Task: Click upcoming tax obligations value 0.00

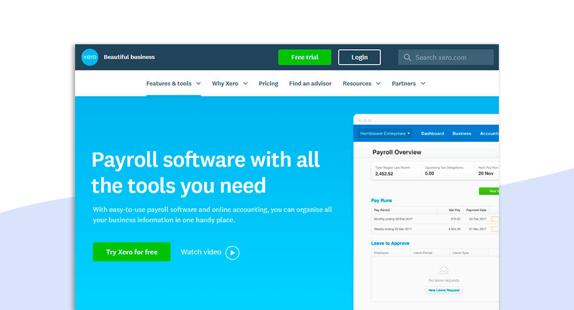Action: tap(429, 174)
